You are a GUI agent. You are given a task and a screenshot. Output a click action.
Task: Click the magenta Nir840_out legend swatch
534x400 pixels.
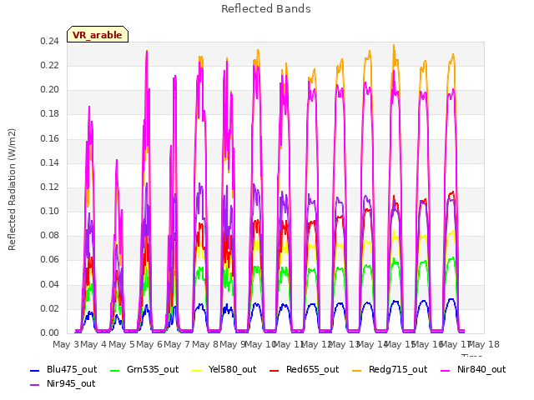click(445, 370)
